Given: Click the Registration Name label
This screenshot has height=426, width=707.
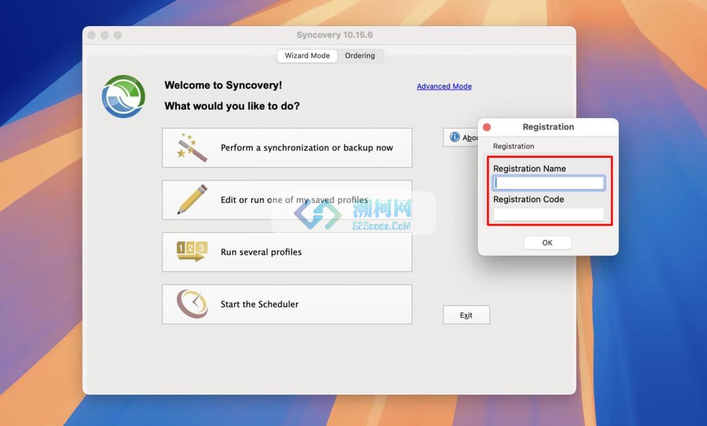Looking at the screenshot, I should coord(529,169).
